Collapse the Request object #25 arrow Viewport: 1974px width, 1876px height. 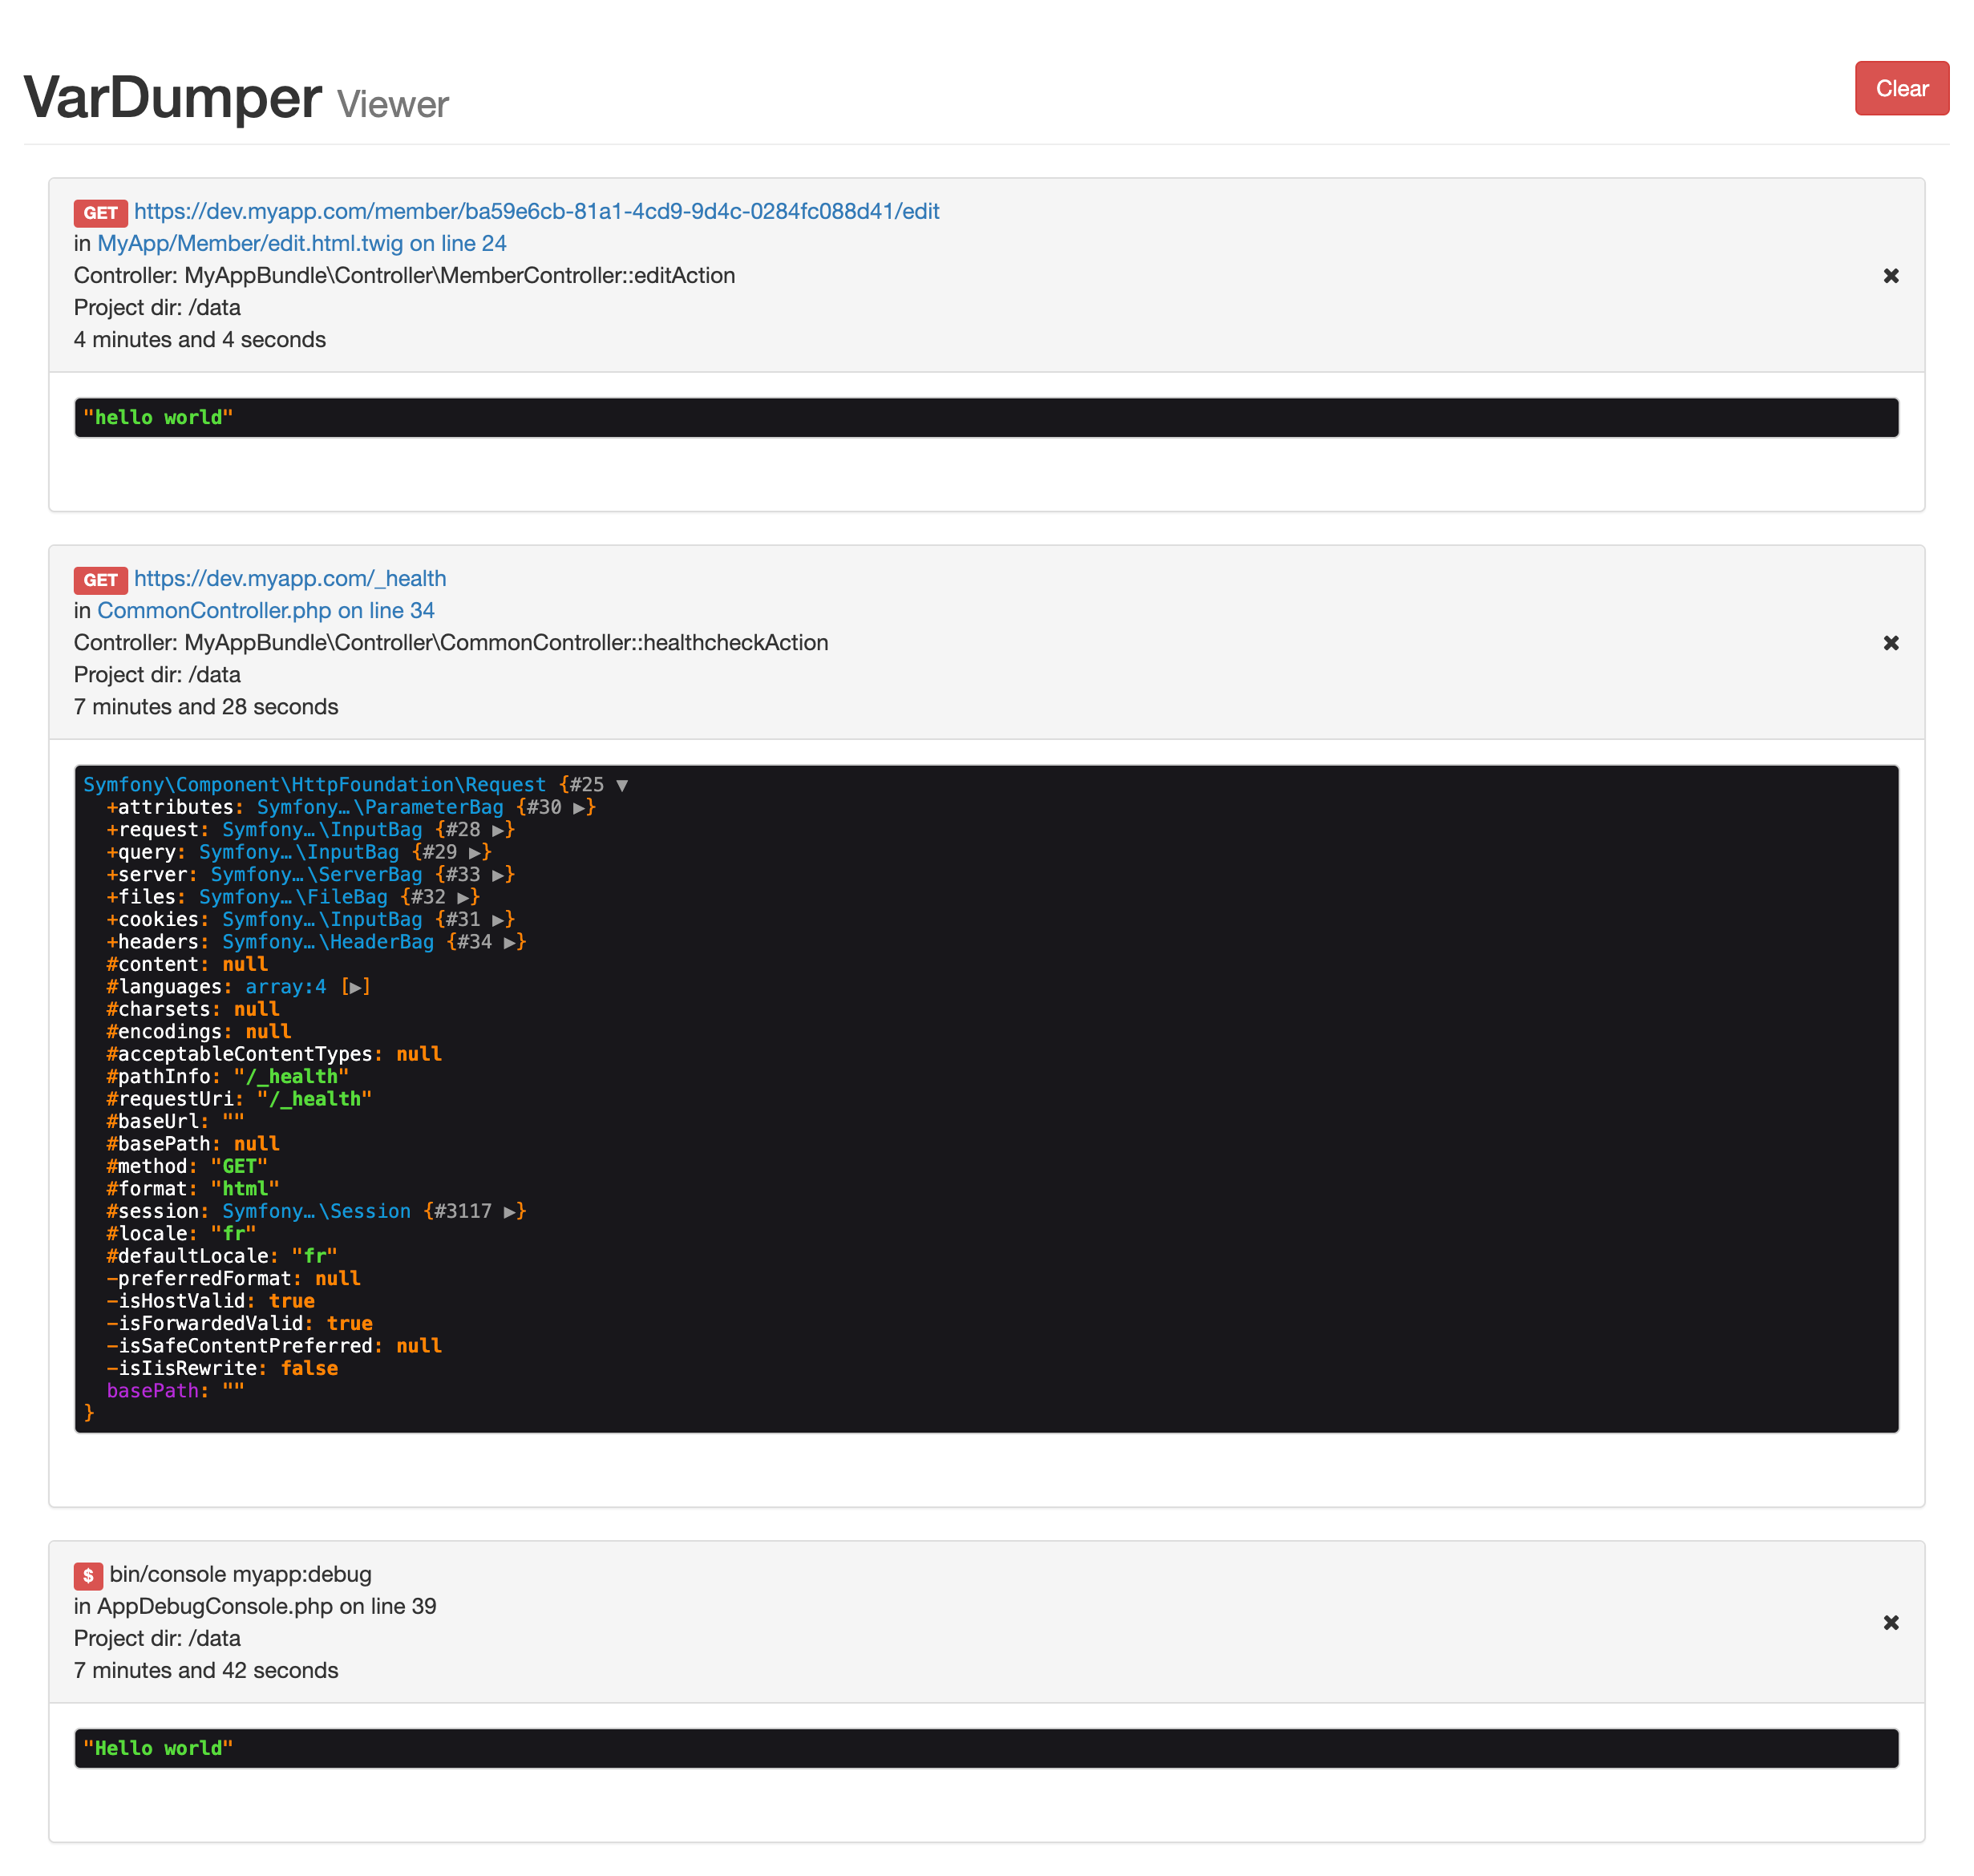pyautogui.click(x=622, y=785)
